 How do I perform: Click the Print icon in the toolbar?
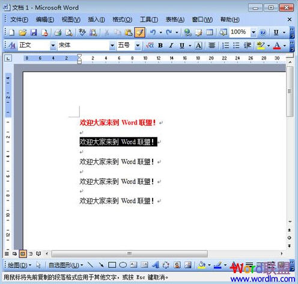pos(58,32)
